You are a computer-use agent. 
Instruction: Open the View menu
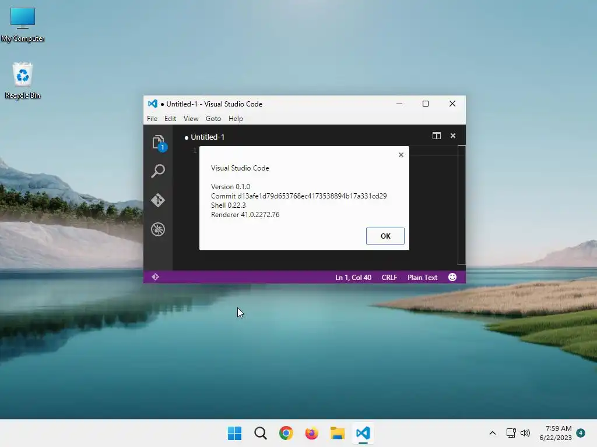191,119
